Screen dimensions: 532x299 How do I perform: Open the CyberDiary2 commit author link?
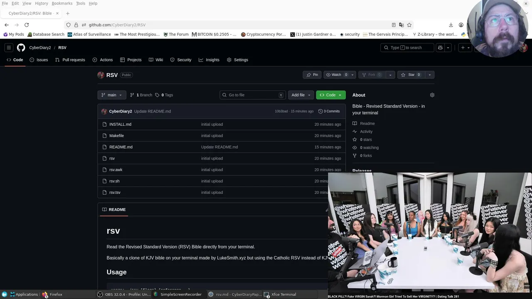[121, 111]
